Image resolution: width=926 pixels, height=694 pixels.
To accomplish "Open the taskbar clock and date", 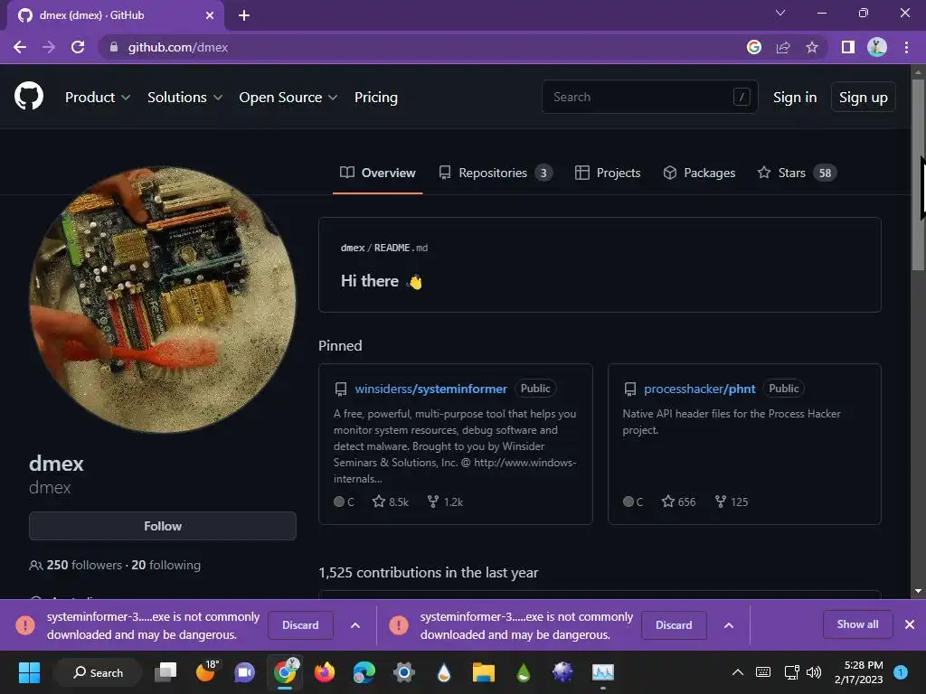I will coord(858,672).
